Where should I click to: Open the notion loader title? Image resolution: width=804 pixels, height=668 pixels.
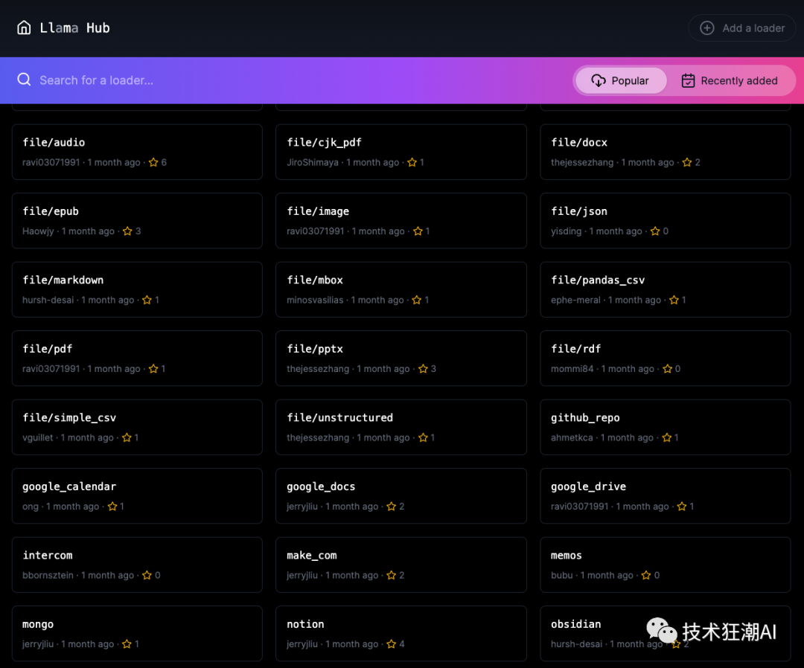click(x=305, y=624)
